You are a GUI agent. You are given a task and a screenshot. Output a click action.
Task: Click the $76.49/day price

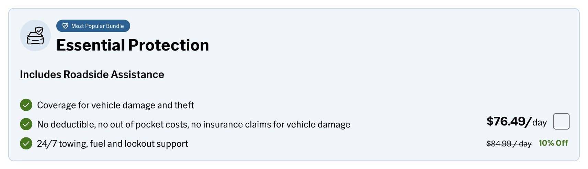(517, 121)
